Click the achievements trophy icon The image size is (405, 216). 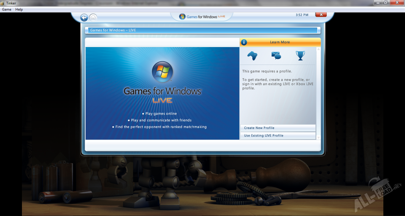pyautogui.click(x=300, y=55)
